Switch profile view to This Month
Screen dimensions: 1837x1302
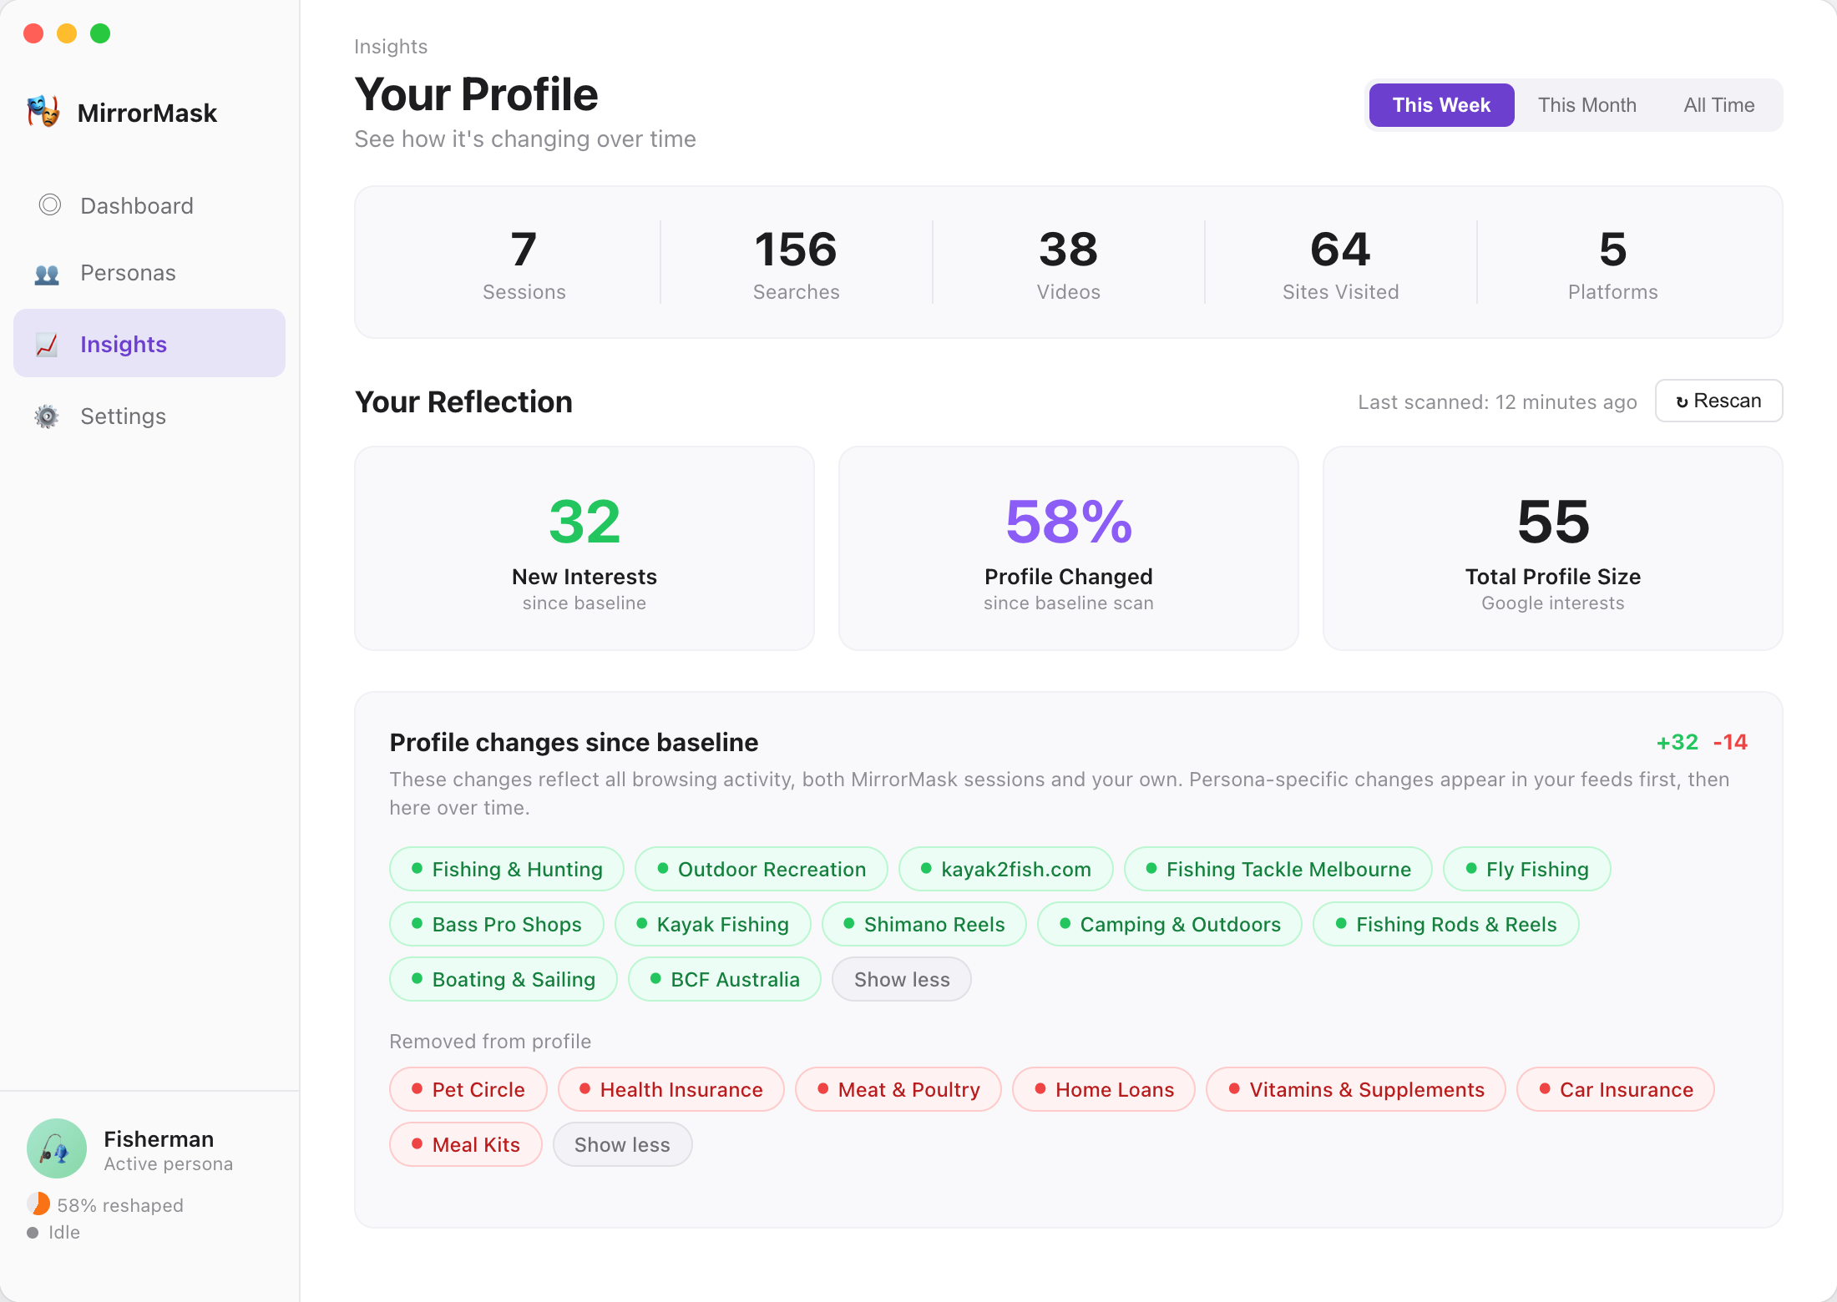[1587, 105]
